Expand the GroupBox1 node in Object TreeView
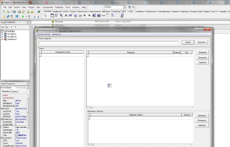Image resolution: width=230 pixels, height=147 pixels. click(2, 34)
